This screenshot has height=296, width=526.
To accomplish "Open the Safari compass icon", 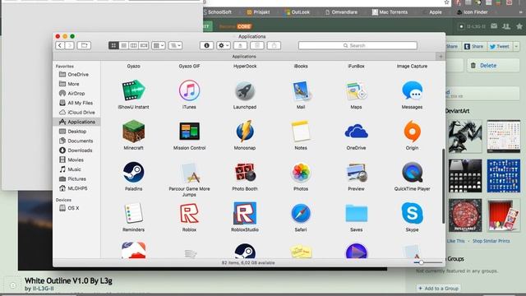I will click(301, 213).
